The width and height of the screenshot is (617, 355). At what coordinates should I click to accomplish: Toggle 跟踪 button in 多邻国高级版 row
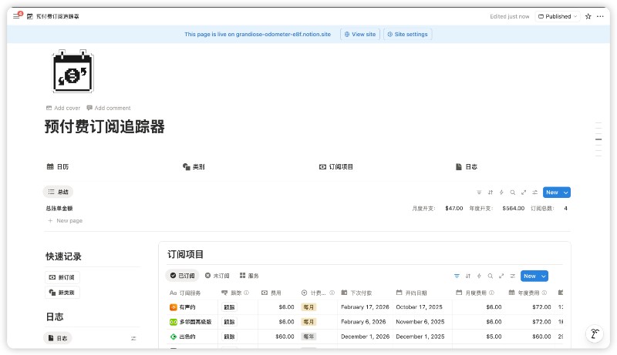tap(229, 322)
